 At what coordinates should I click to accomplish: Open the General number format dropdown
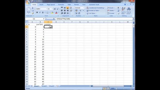coord(84,8)
